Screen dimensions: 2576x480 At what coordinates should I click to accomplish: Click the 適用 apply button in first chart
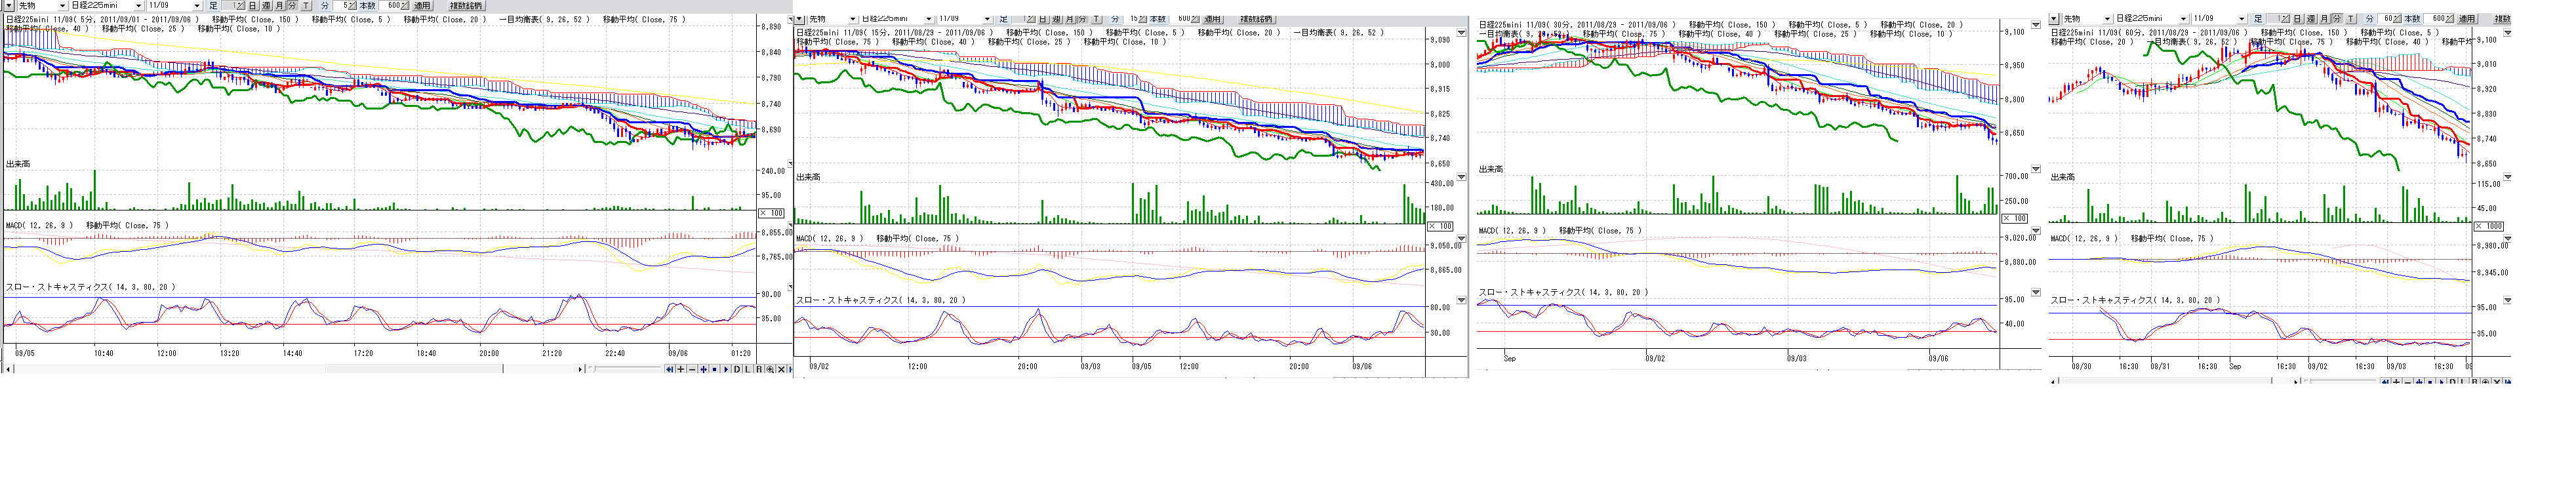[423, 6]
